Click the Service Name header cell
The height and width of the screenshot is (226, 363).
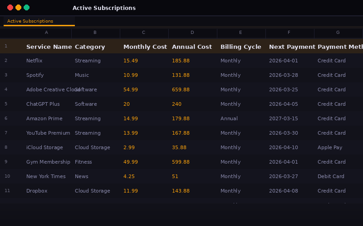[47, 47]
